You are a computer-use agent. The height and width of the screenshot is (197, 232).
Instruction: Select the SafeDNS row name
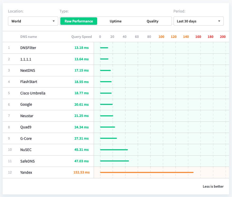pos(27,161)
